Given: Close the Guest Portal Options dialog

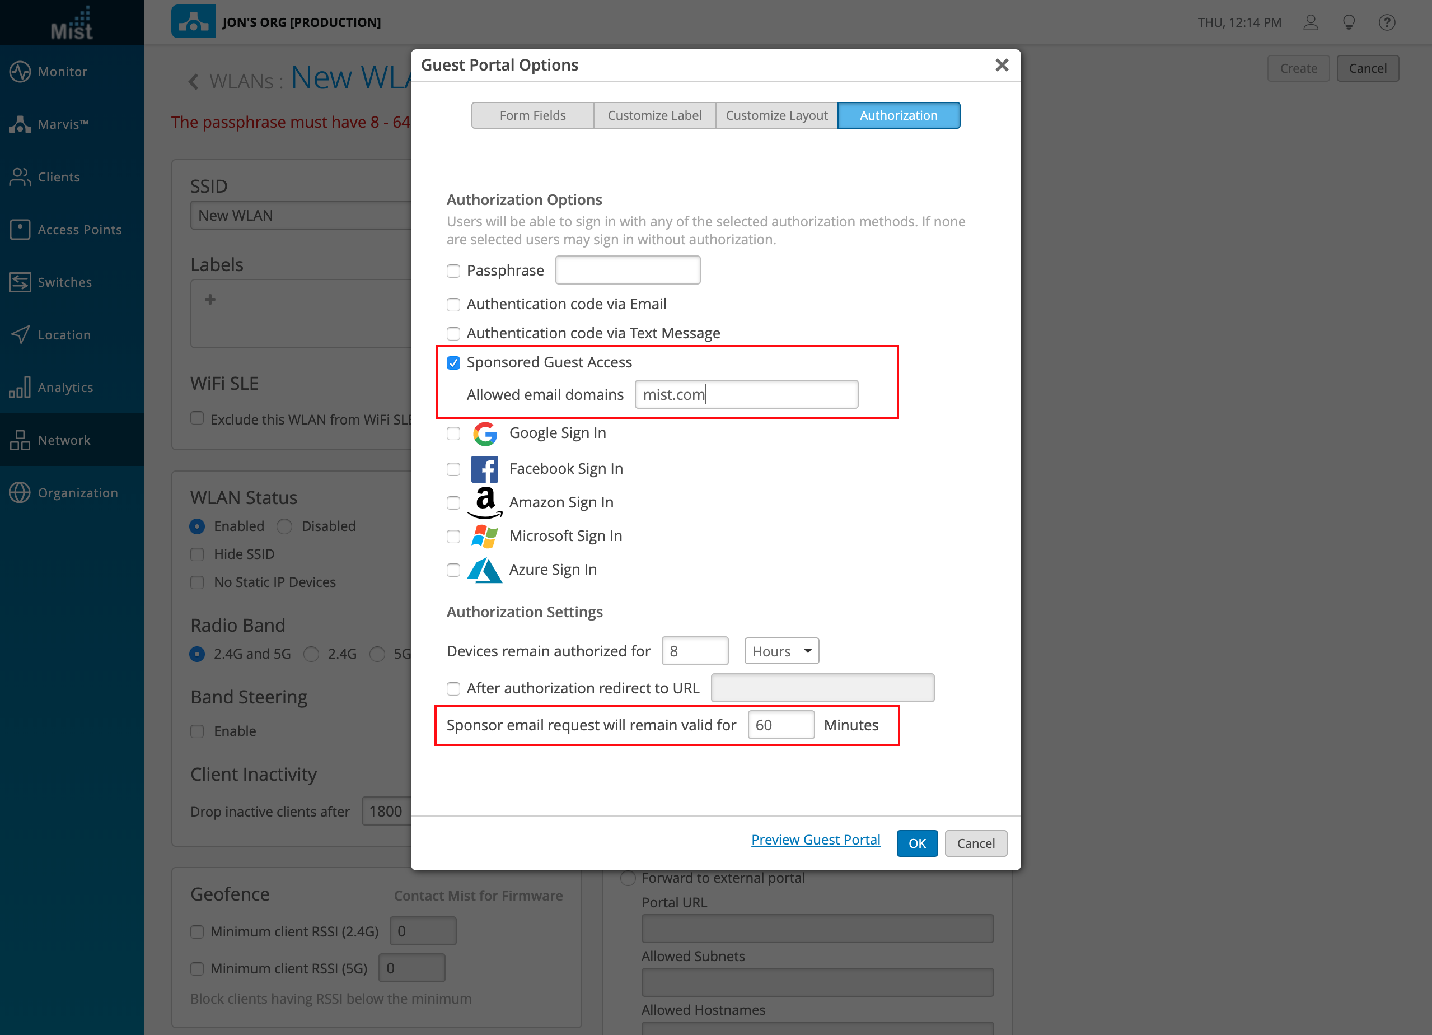Looking at the screenshot, I should (1002, 65).
